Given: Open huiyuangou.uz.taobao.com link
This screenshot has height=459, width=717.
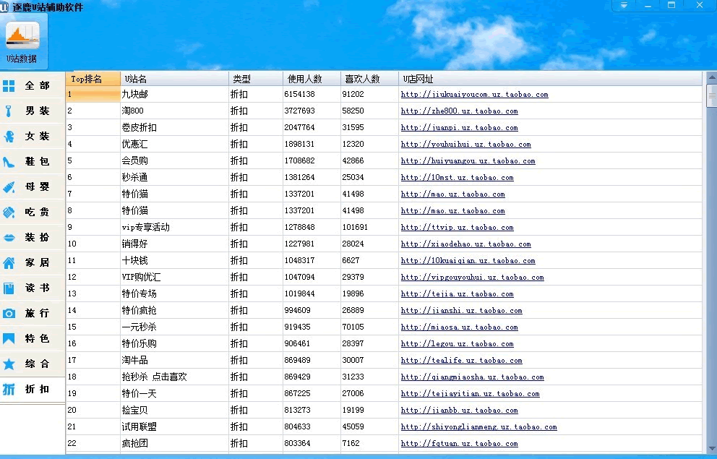Looking at the screenshot, I should point(468,161).
